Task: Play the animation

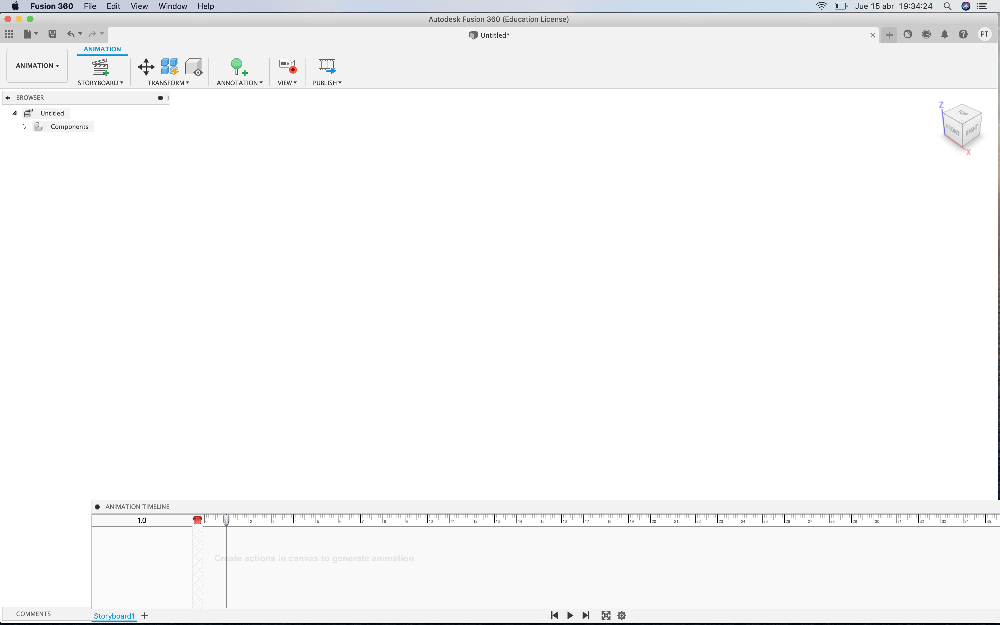Action: 570,615
